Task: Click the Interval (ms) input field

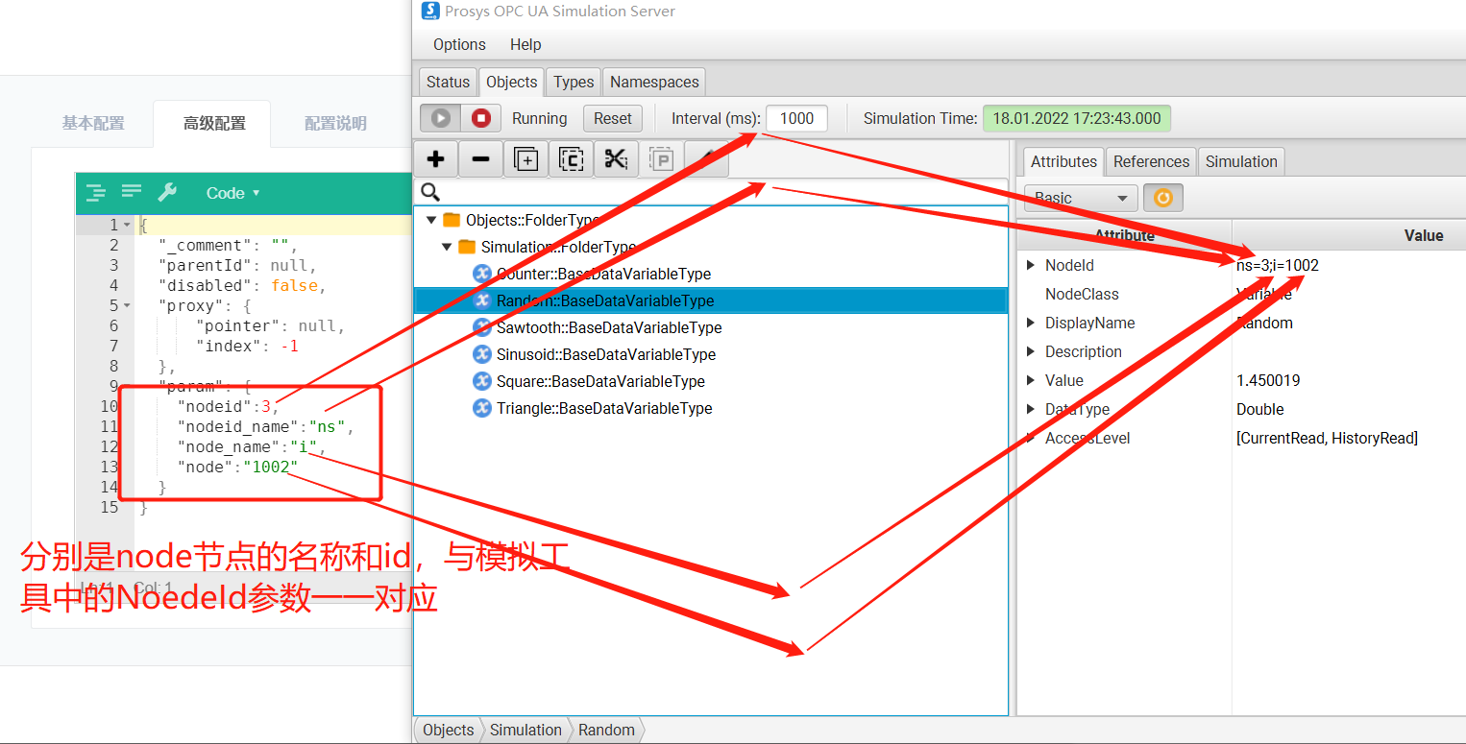Action: point(796,118)
